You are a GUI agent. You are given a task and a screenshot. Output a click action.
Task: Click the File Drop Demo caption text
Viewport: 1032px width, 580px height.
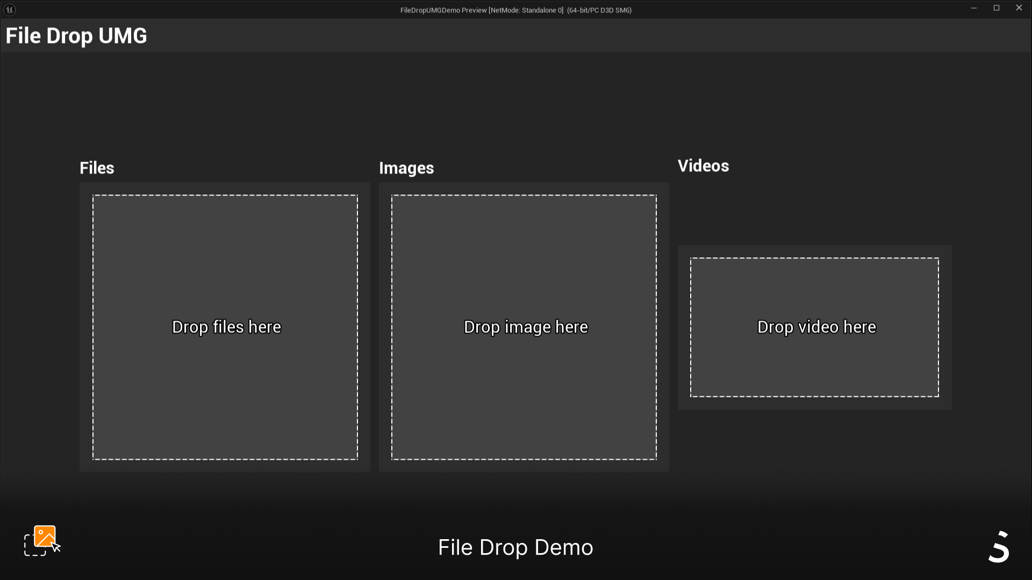click(515, 548)
